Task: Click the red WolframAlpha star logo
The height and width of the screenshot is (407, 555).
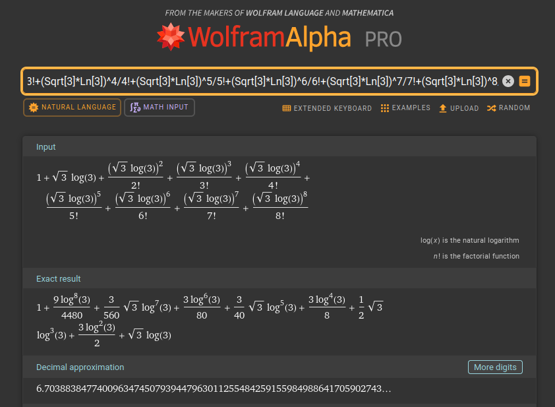Action: click(172, 38)
